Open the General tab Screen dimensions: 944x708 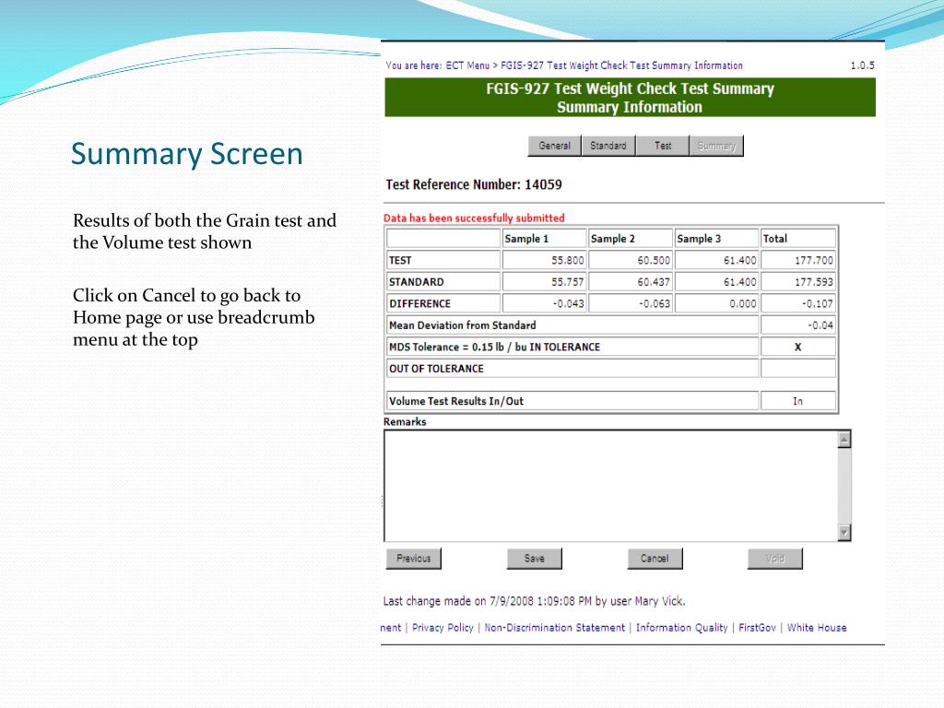click(554, 146)
